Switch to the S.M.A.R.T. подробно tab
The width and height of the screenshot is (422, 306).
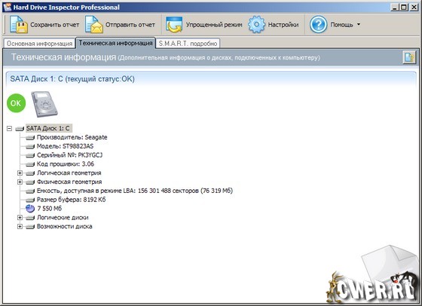188,43
